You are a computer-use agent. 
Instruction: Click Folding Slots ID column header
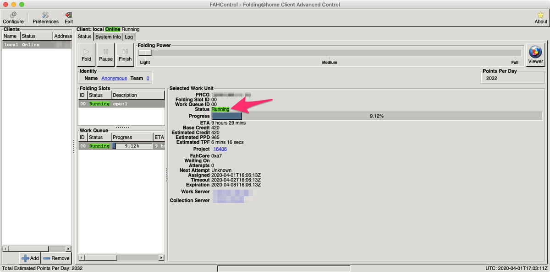tap(82, 95)
